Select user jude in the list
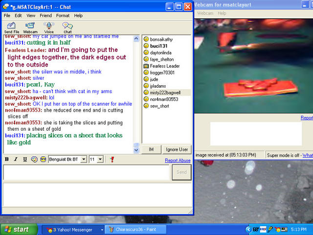 point(154,79)
